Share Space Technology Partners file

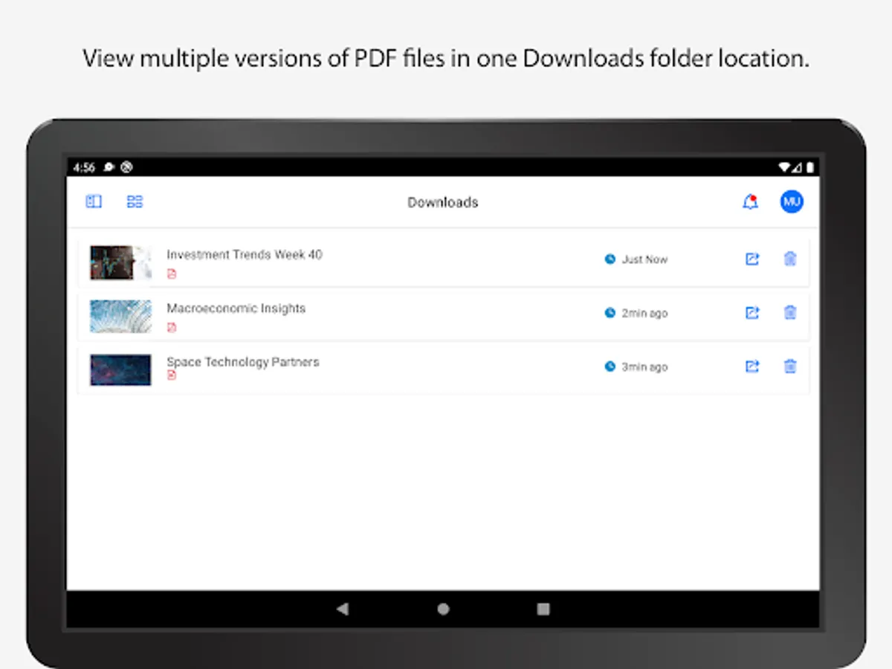(752, 366)
